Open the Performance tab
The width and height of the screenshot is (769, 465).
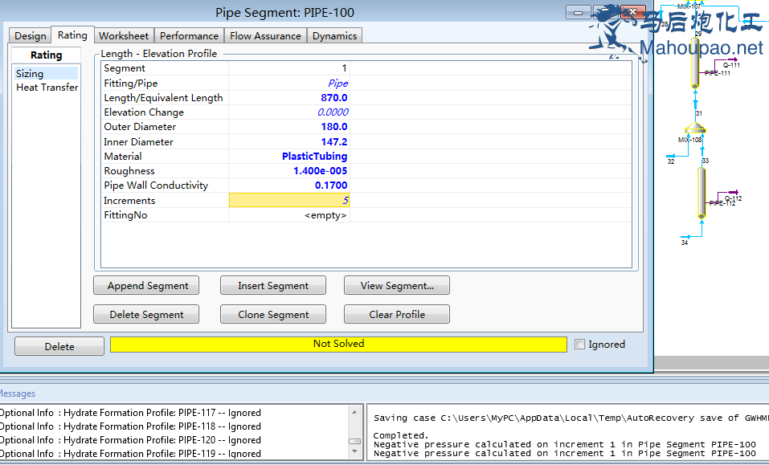pos(189,36)
